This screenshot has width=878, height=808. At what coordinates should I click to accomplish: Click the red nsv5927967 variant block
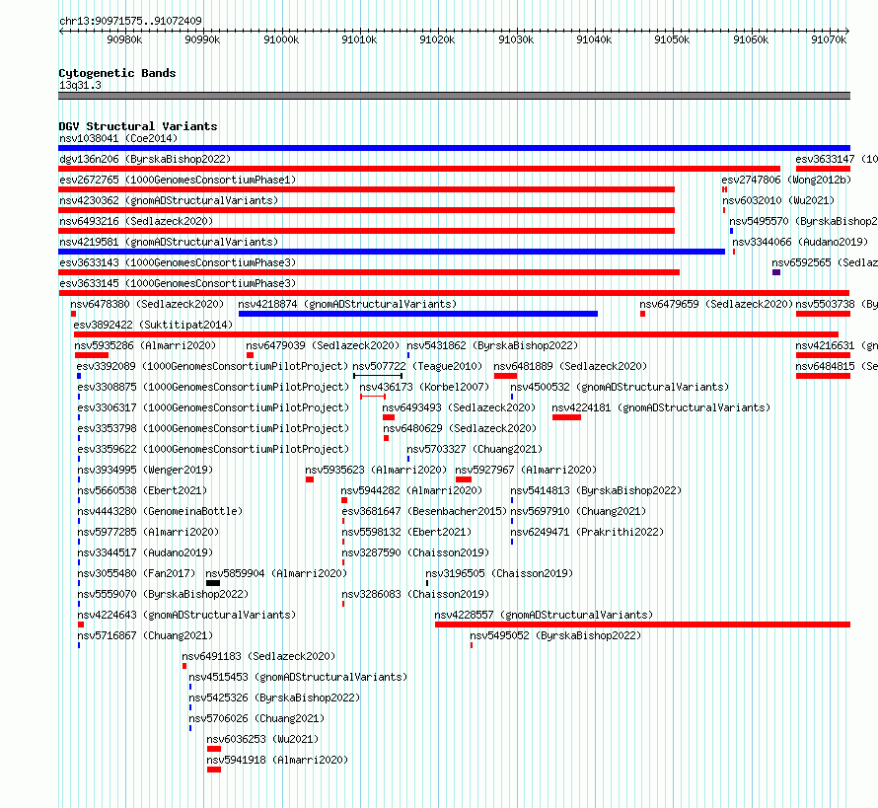tap(464, 479)
